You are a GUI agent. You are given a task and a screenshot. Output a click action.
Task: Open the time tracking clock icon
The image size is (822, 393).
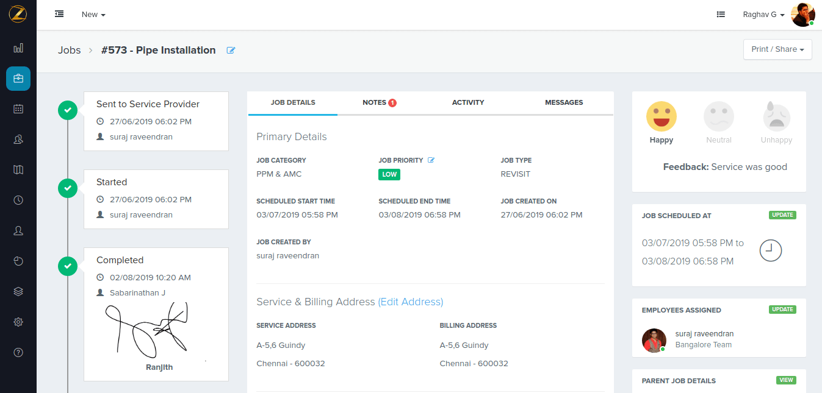[x=18, y=200]
